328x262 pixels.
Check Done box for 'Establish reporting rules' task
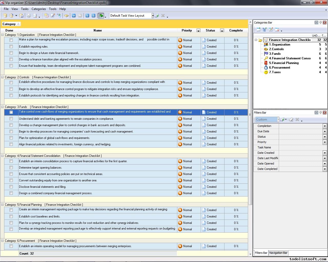[11, 47]
